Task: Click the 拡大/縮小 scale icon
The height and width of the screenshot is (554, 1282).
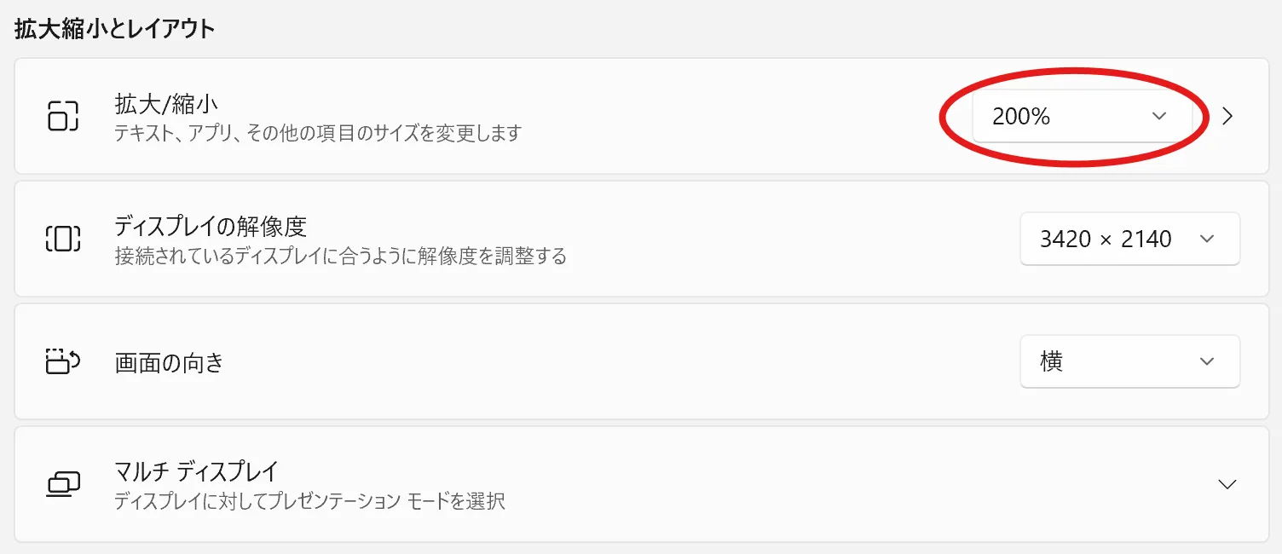Action: [x=62, y=116]
